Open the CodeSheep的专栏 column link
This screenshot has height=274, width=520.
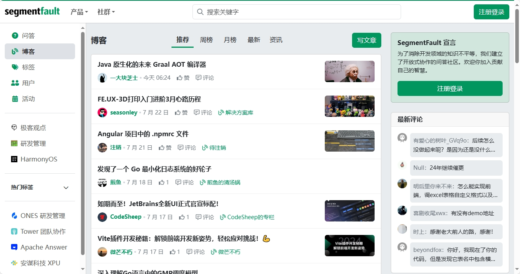click(247, 217)
